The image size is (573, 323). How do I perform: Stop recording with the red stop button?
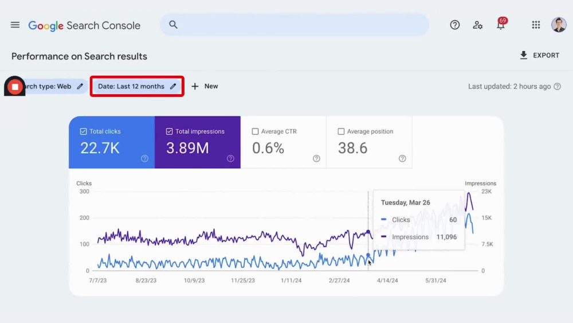click(15, 86)
